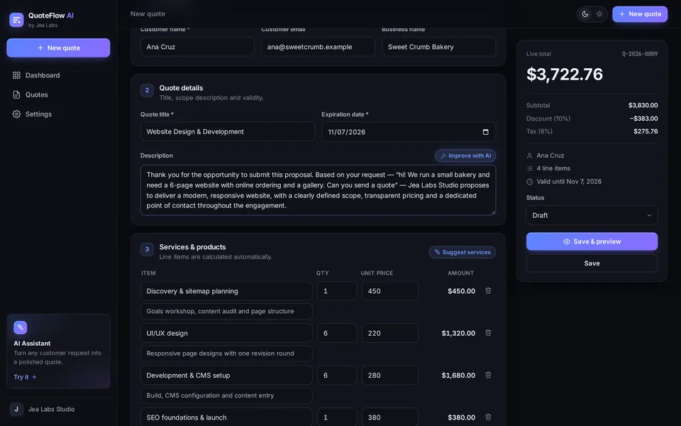Edit unit price 380 for SEO item

pos(390,417)
